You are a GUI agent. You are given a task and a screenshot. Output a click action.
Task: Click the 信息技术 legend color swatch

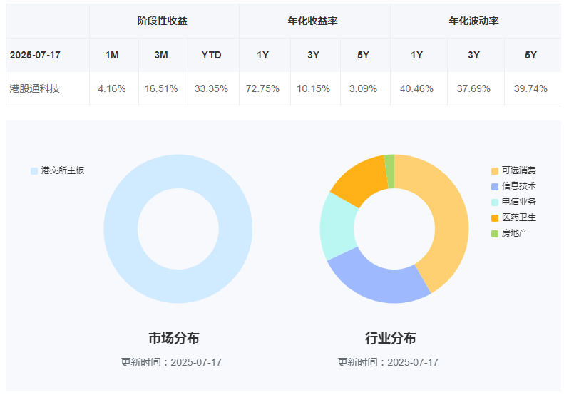pyautogui.click(x=495, y=186)
